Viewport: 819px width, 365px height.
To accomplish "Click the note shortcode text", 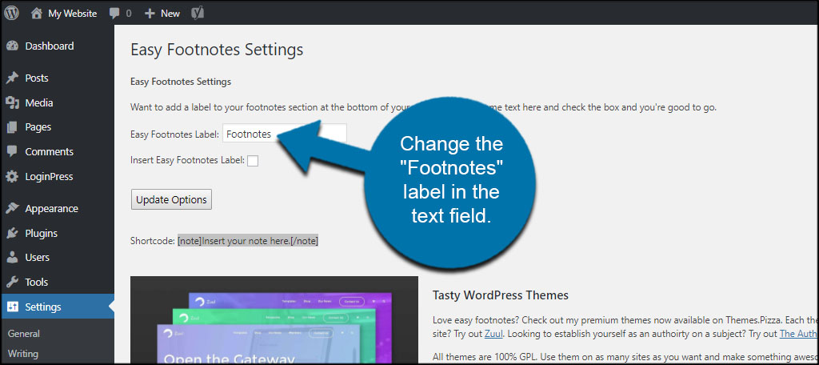I will [248, 241].
